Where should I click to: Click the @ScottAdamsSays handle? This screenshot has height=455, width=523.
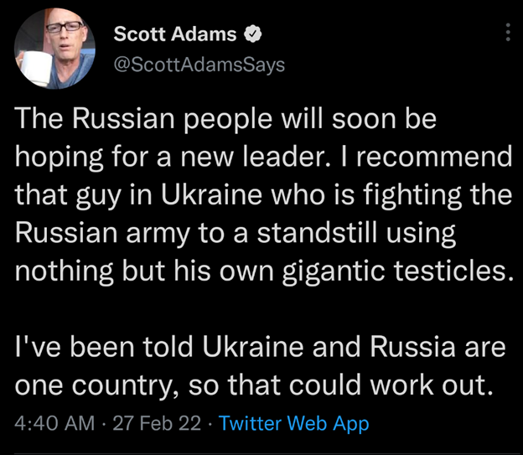(198, 65)
